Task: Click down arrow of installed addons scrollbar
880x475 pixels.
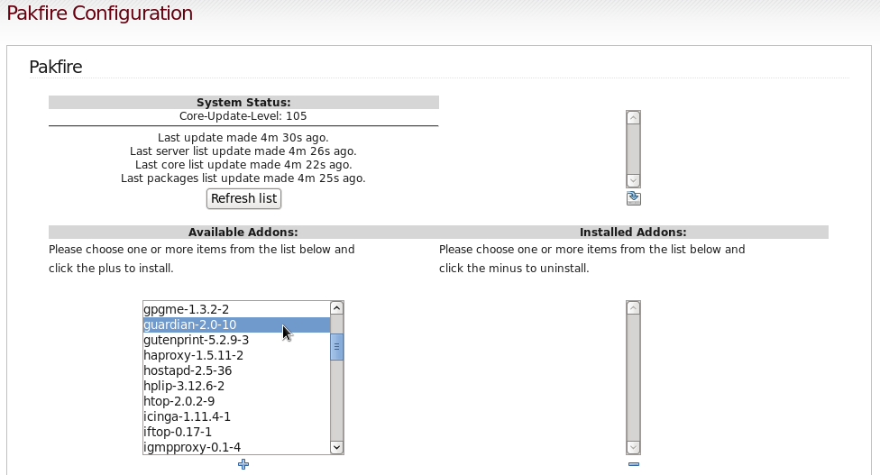Action: (x=633, y=447)
